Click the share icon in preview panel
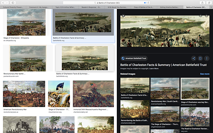Image resolution: width=213 pixels, height=133 pixels. 194,59
